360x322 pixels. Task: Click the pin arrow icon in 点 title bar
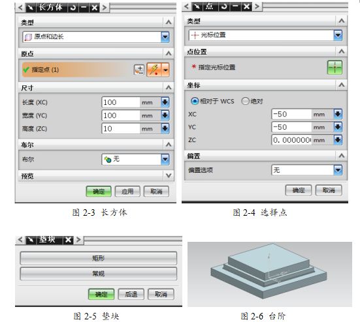pos(197,7)
